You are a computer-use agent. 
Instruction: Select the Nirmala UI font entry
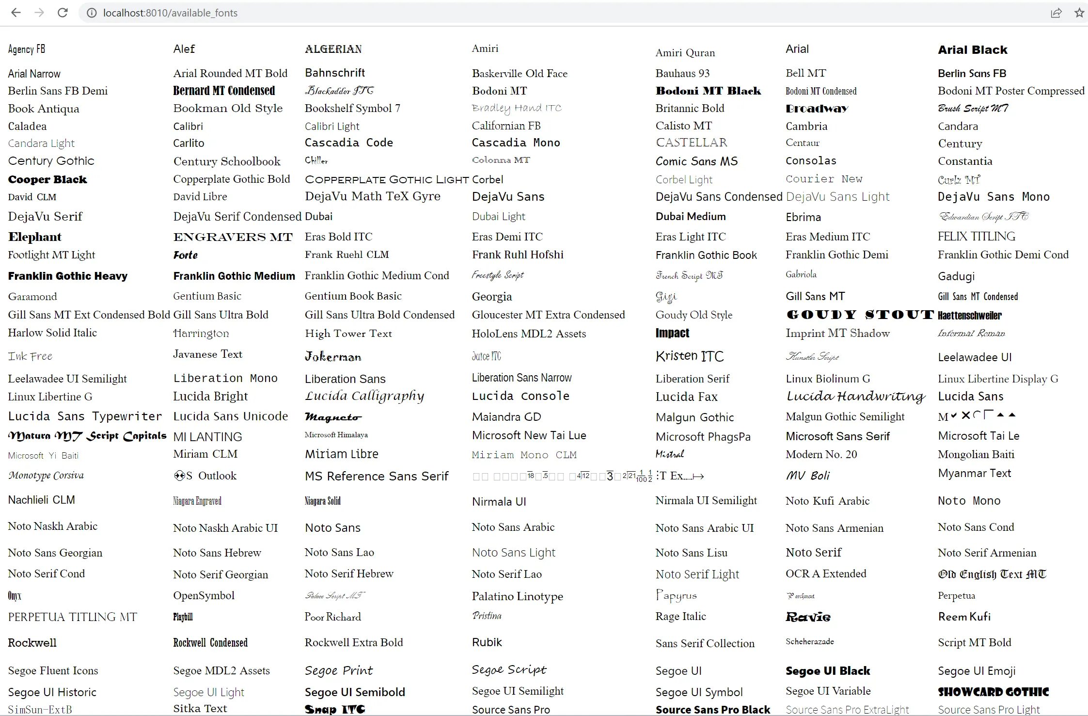coord(499,502)
